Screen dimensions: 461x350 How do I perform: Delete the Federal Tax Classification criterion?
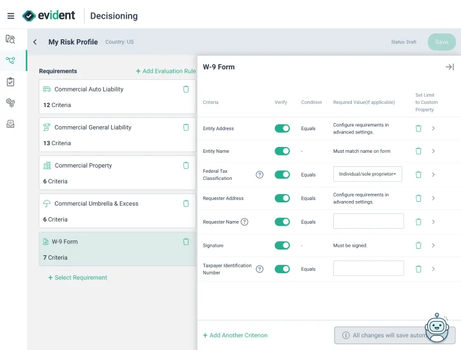pos(418,175)
